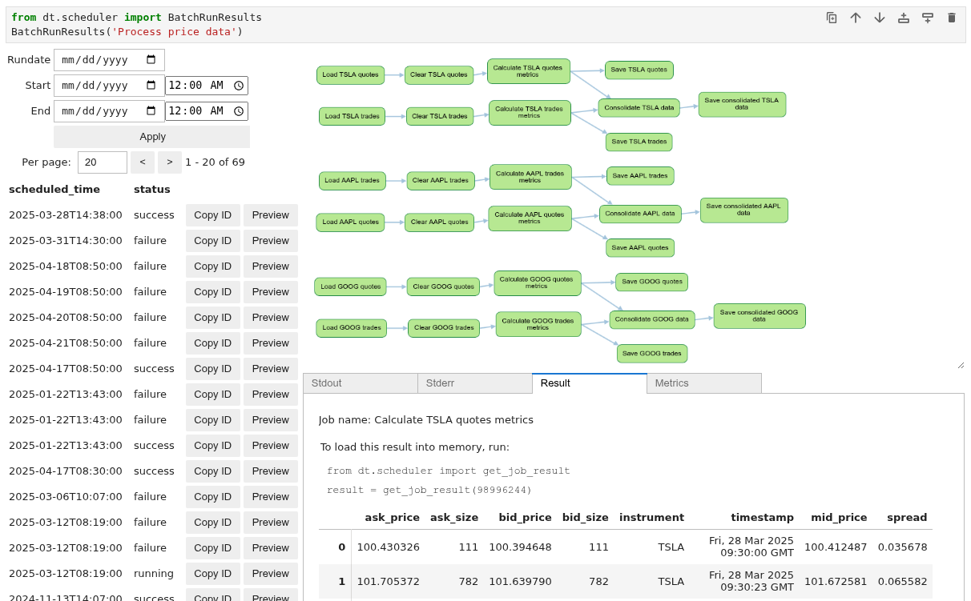Select the Result tab

(x=590, y=383)
